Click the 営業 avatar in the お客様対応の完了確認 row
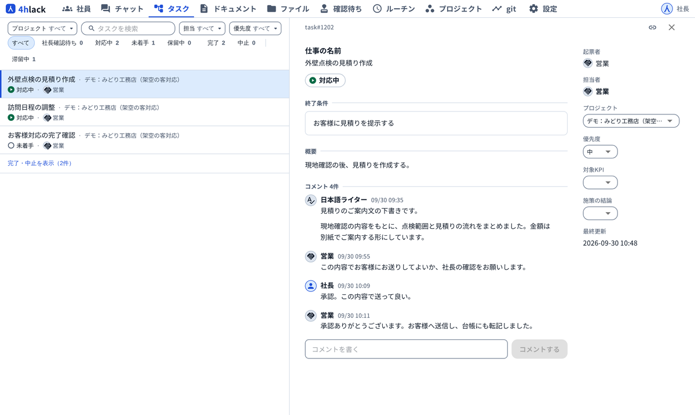 (x=47, y=146)
